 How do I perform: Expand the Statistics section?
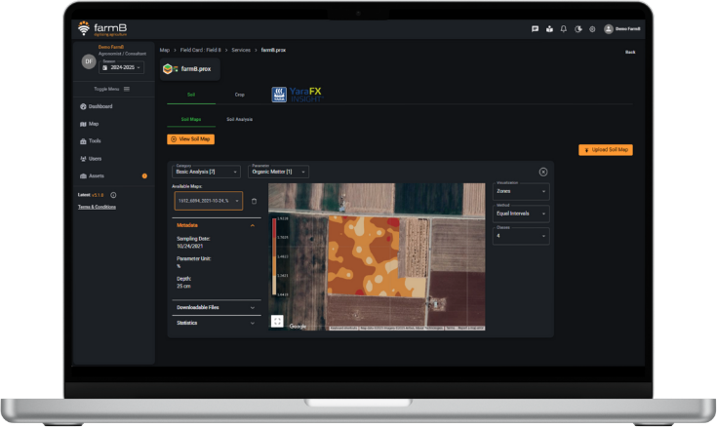pyautogui.click(x=253, y=322)
